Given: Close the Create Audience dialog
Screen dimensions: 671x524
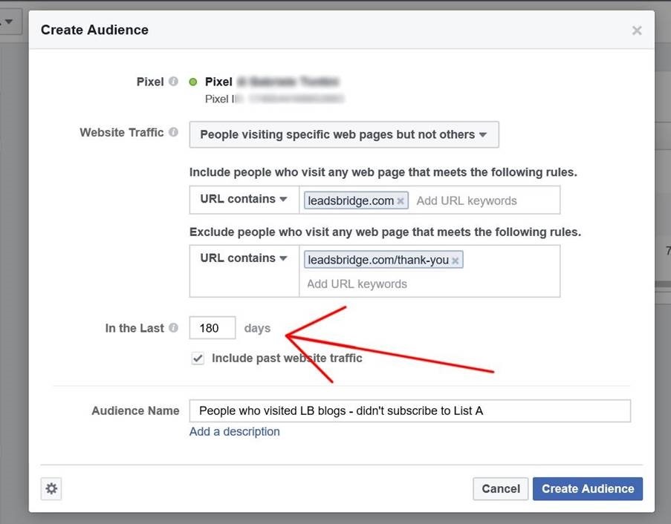Looking at the screenshot, I should [636, 30].
